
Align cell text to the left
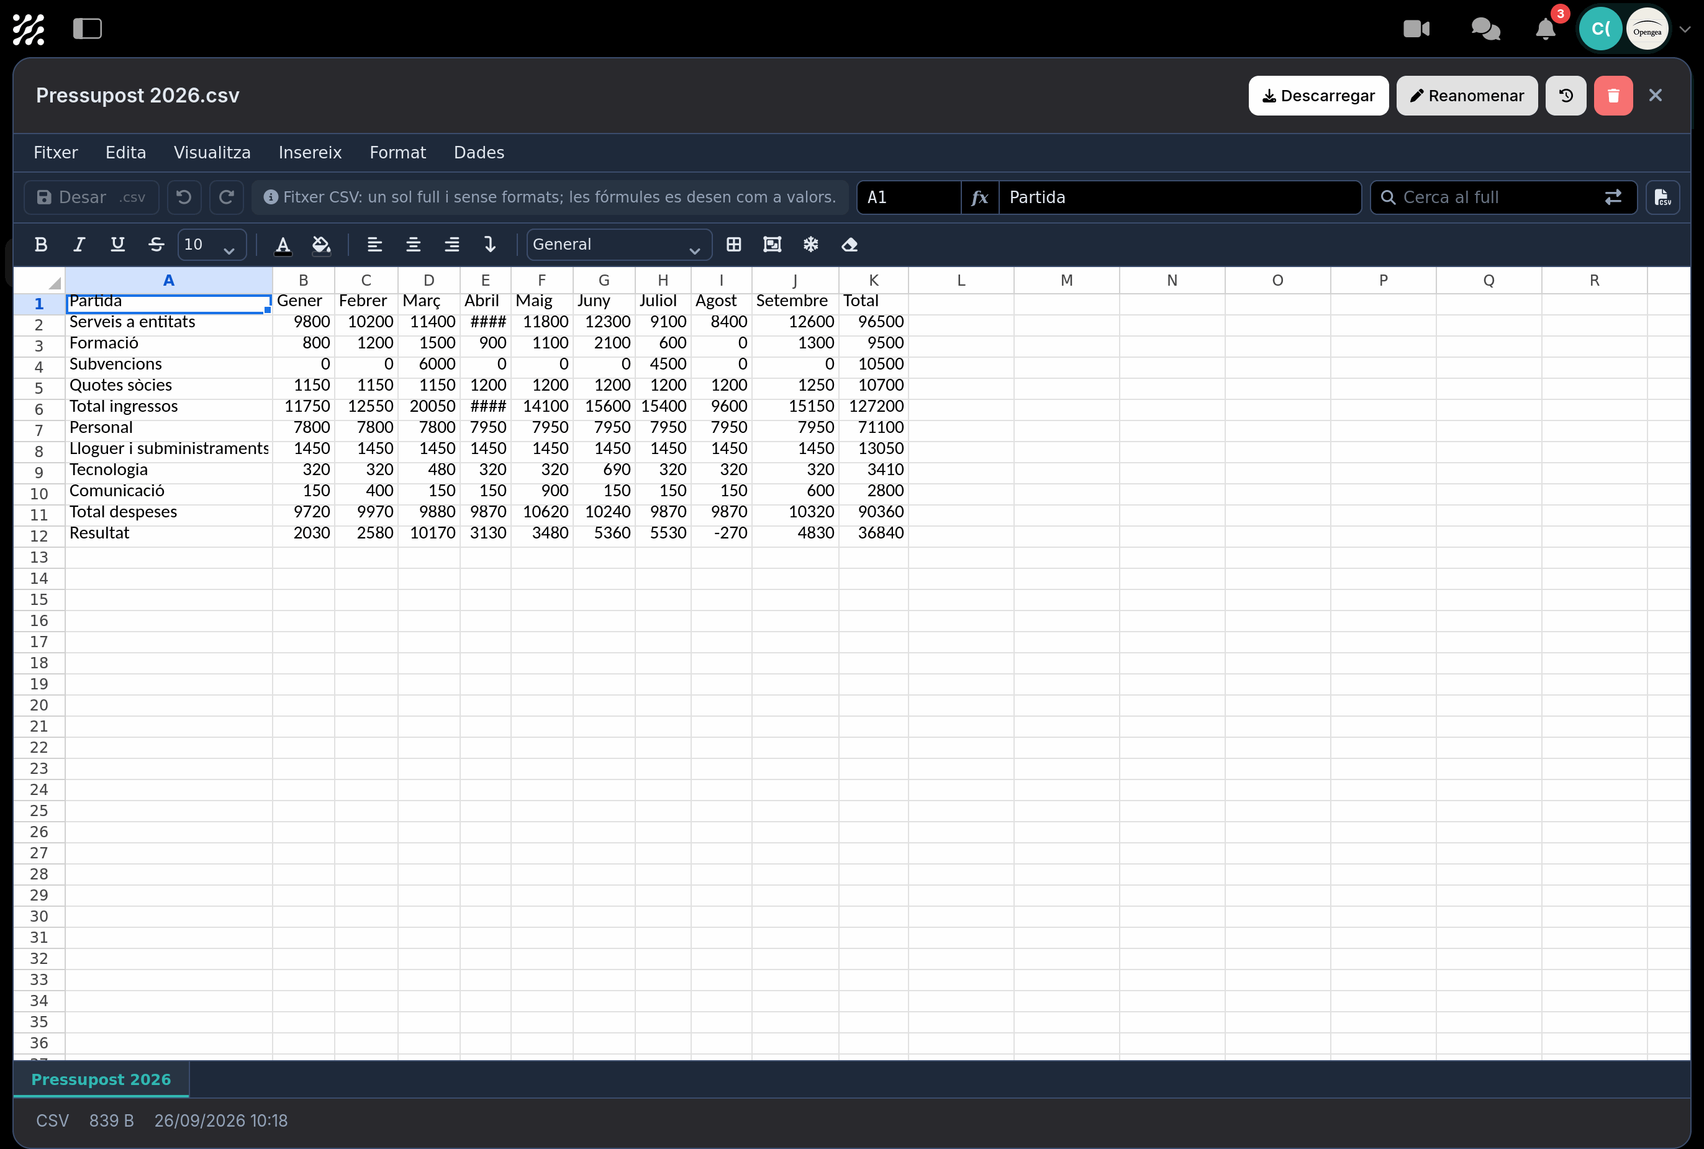(x=374, y=245)
